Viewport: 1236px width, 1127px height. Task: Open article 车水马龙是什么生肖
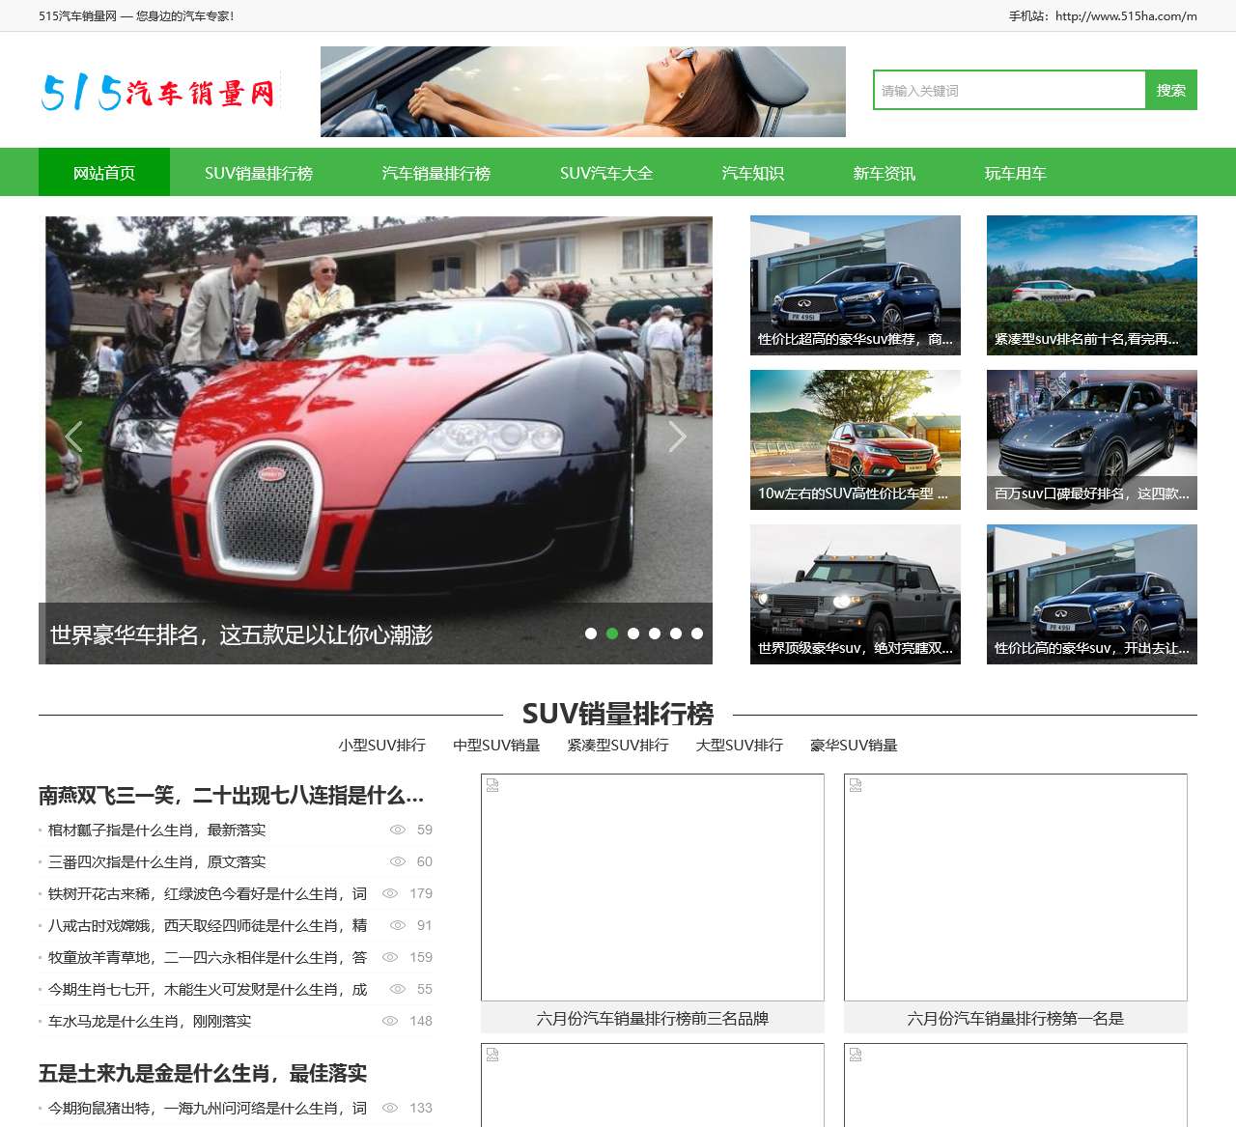[x=150, y=1021]
